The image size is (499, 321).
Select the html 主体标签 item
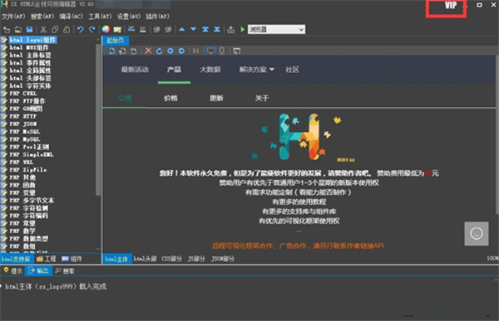30,56
